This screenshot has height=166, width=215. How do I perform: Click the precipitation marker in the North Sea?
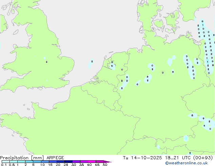coord(92,62)
